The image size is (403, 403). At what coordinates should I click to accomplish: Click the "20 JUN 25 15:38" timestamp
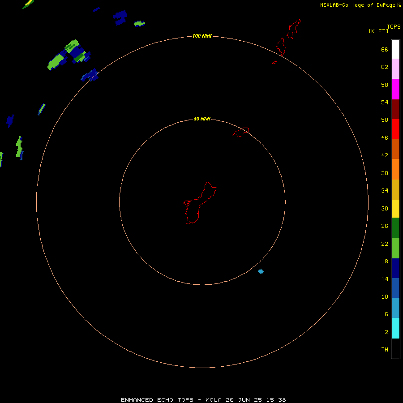(256, 400)
